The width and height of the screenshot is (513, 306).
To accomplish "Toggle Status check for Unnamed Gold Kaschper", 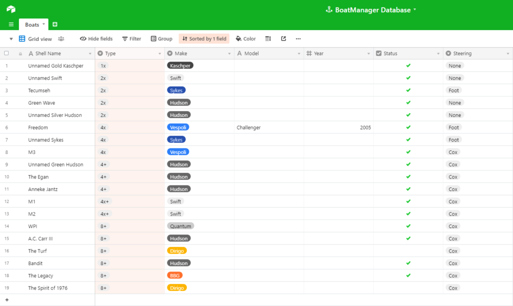I will pos(408,65).
